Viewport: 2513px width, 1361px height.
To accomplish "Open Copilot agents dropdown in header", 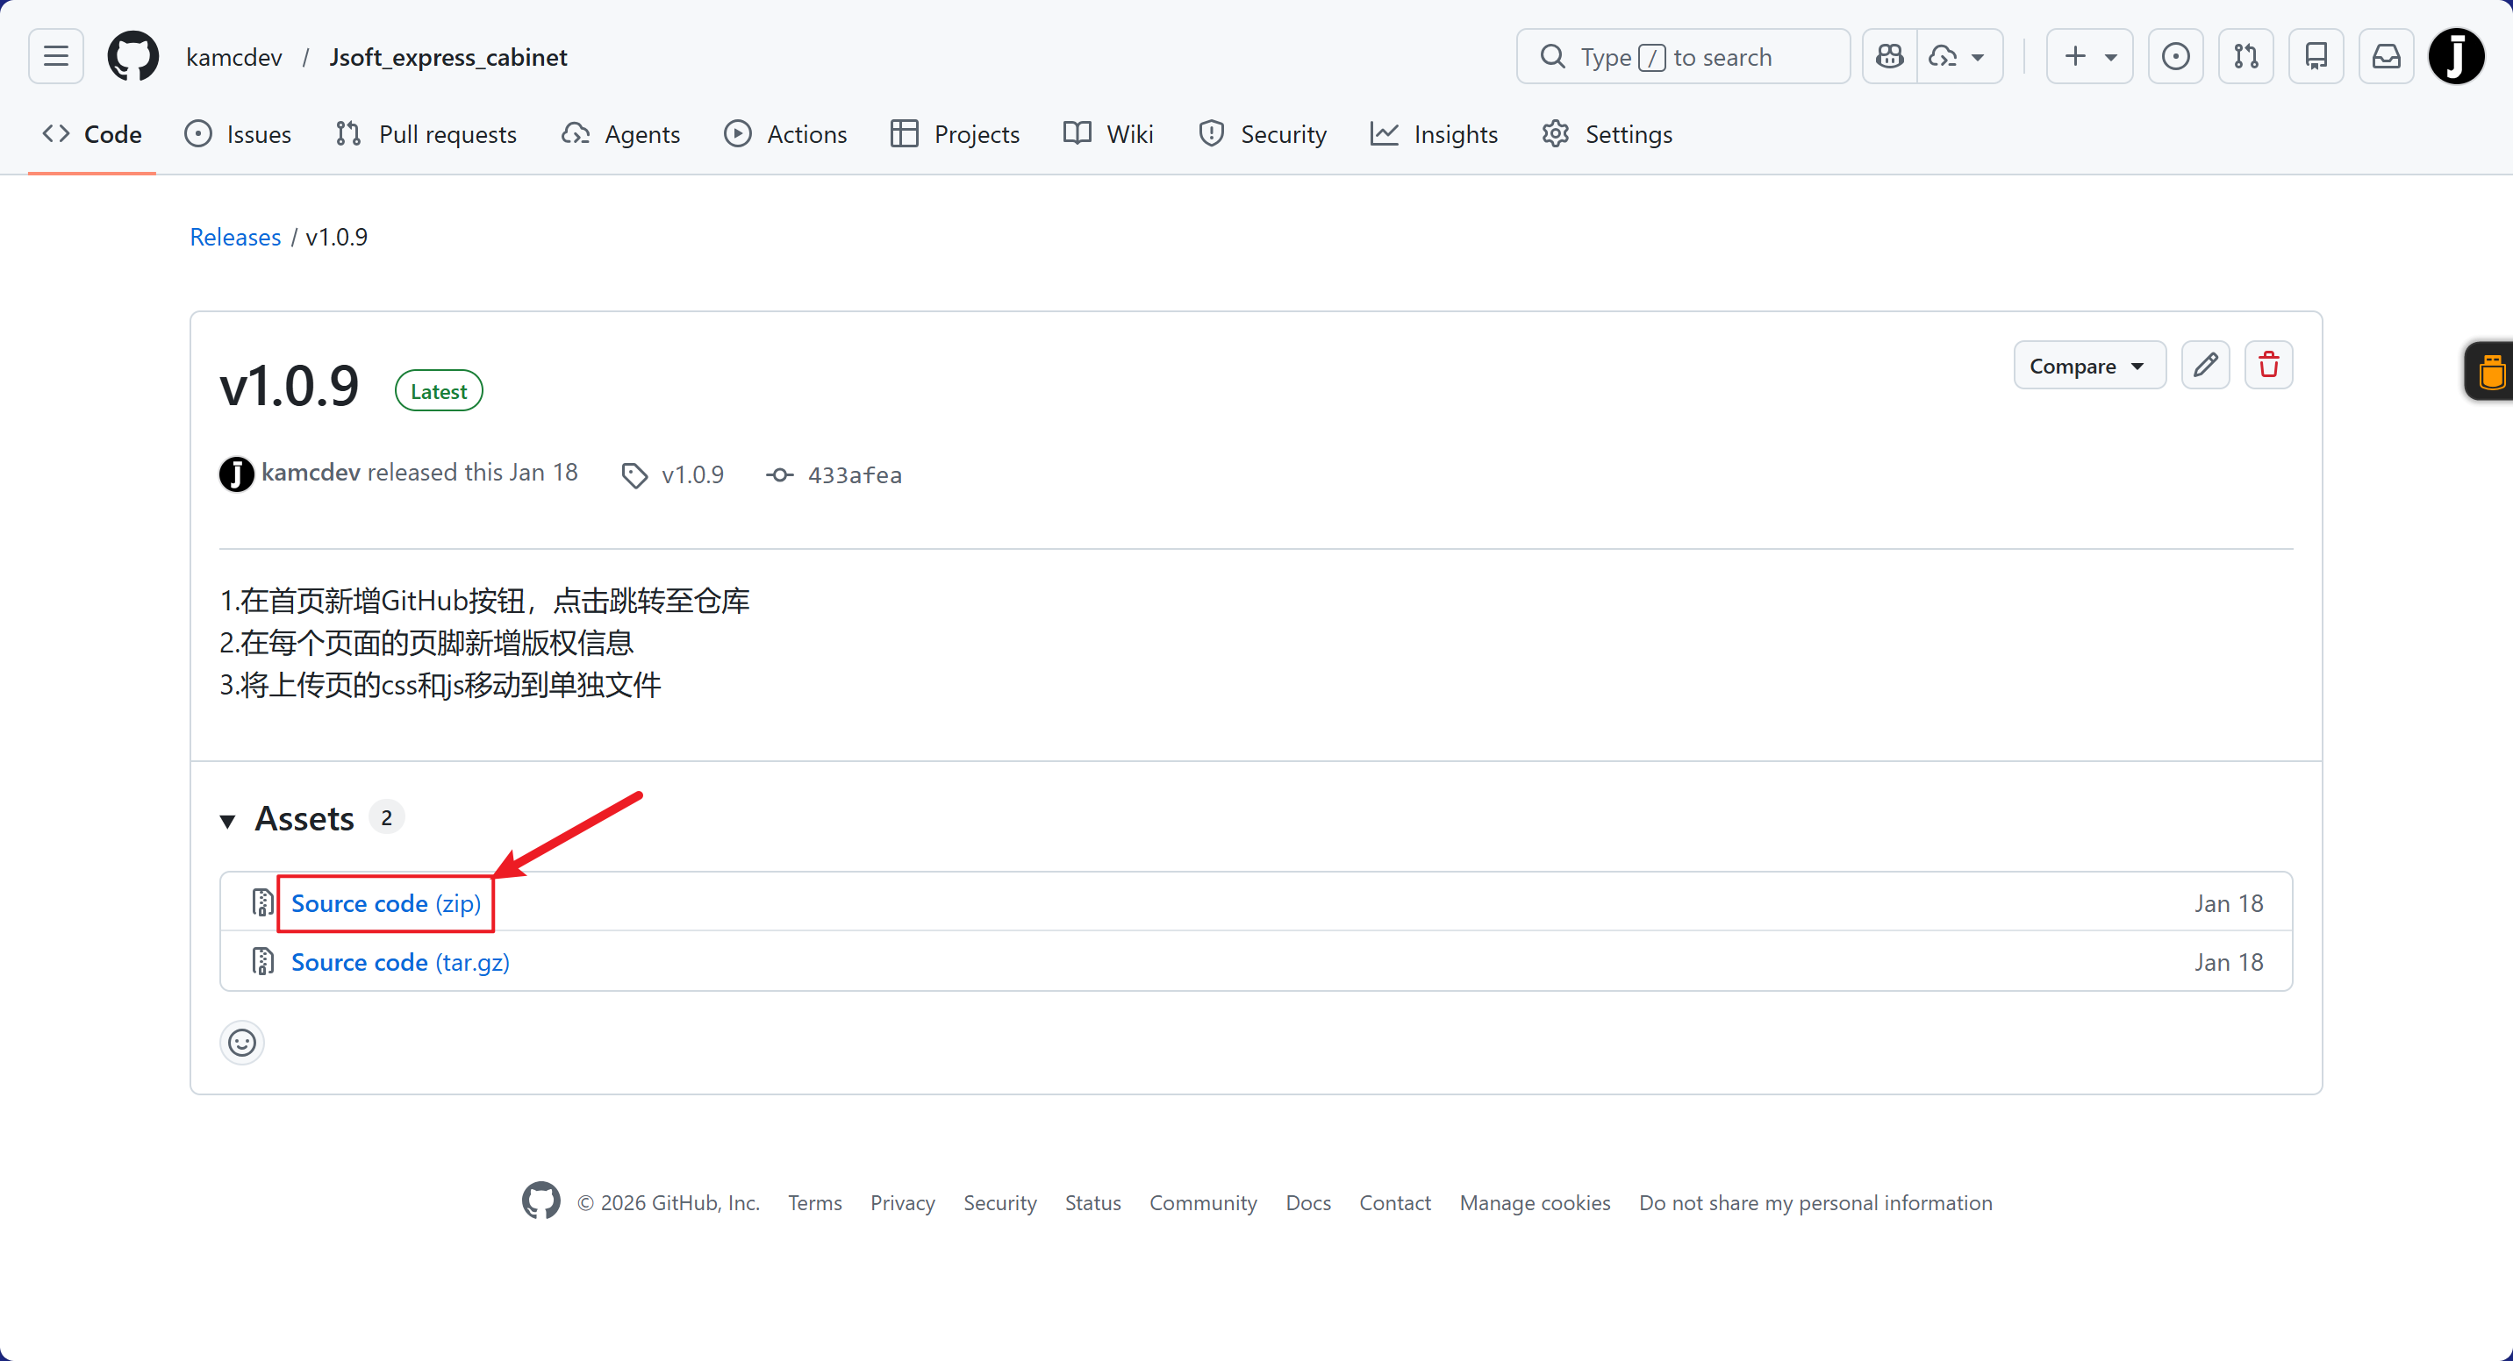I will pos(1960,56).
